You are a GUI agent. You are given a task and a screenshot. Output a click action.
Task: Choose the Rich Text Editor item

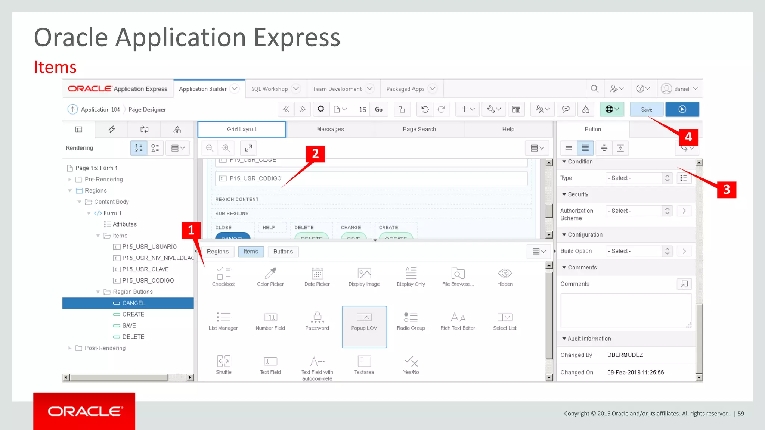(x=458, y=321)
